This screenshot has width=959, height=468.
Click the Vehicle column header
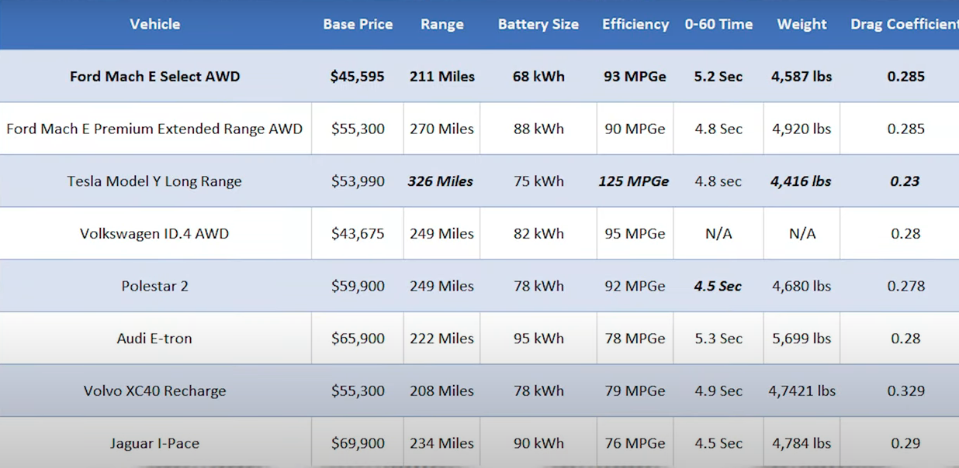pos(155,24)
